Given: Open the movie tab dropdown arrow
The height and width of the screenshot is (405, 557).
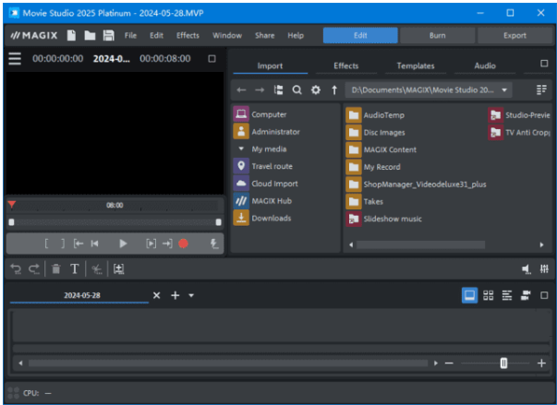Looking at the screenshot, I should pos(191,295).
